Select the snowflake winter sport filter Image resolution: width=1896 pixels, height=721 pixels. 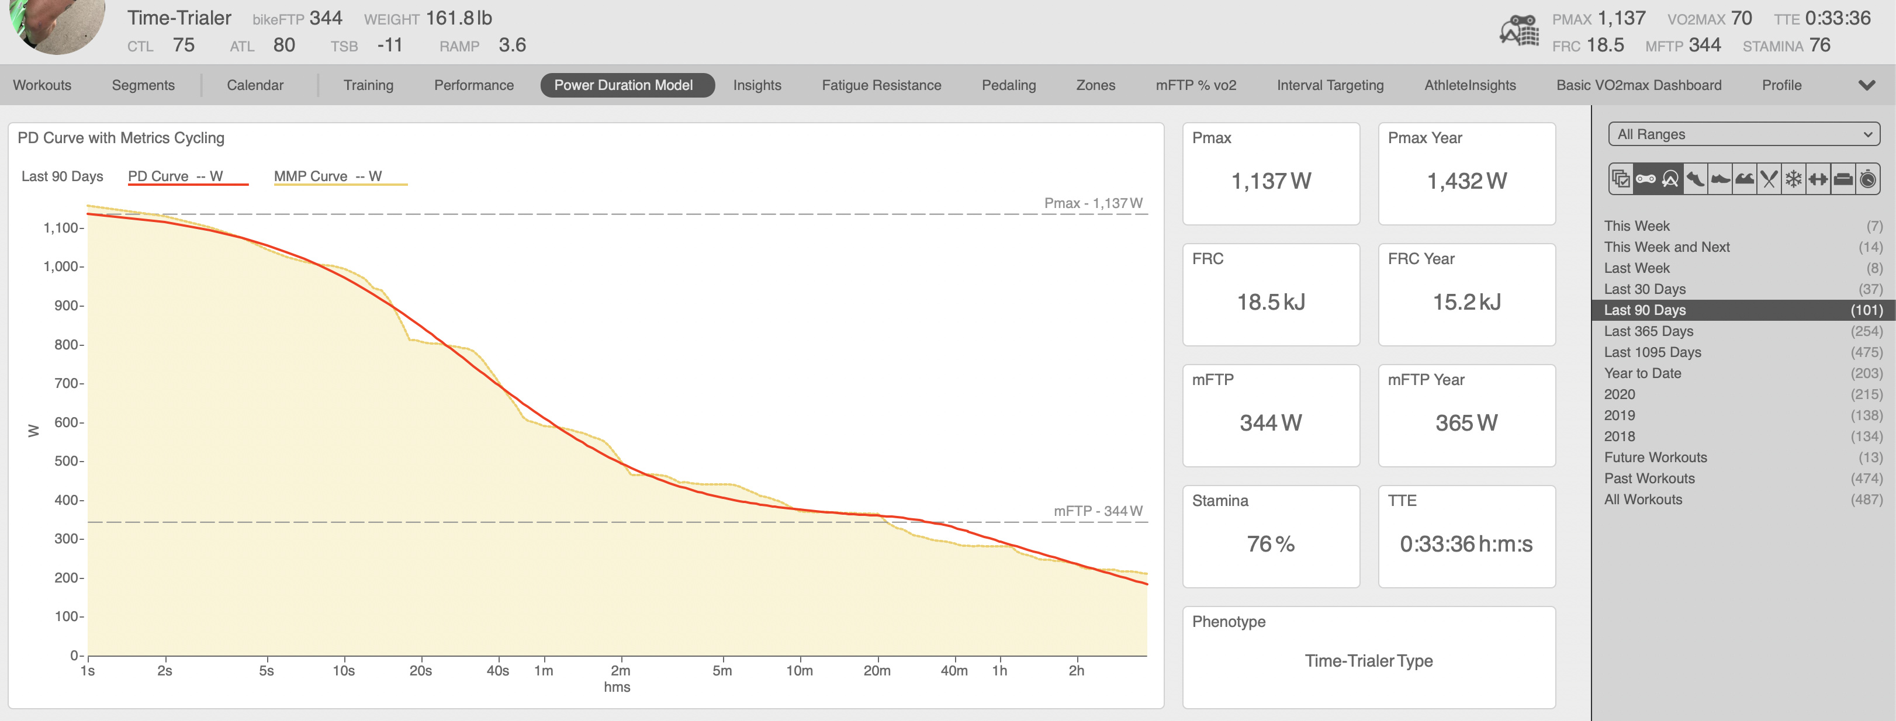point(1794,179)
